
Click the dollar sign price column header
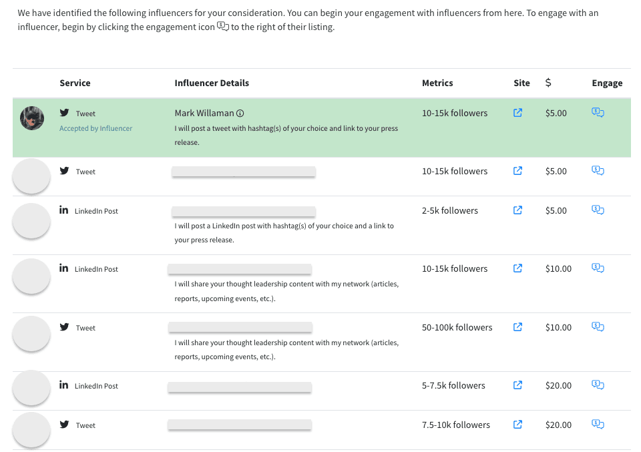(548, 83)
